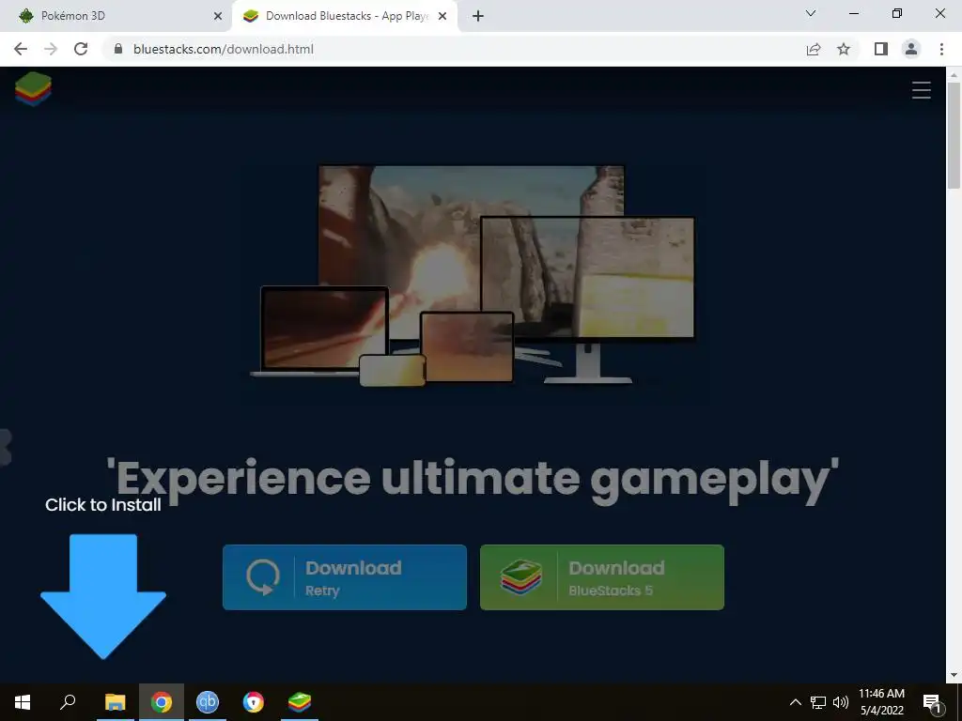Bookmark this page with star icon
This screenshot has height=721, width=962.
[x=845, y=49]
